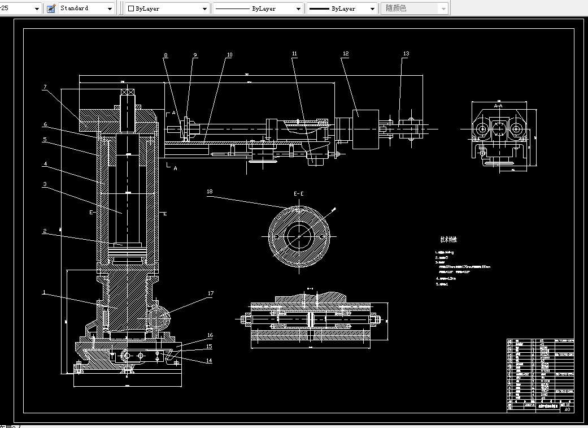Viewport: 588px width, 428px height.
Task: Select part balloon number 13
Action: tap(406, 54)
